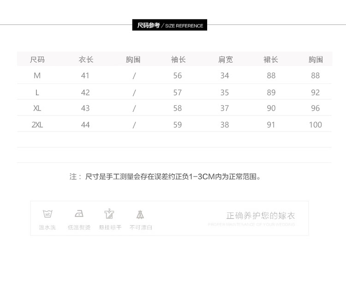Select the 温水洗 label
Image resolution: width=346 pixels, height=289 pixels.
click(47, 227)
